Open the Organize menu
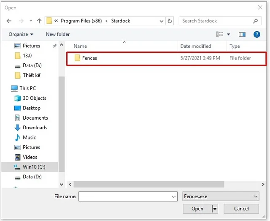 coord(21,34)
